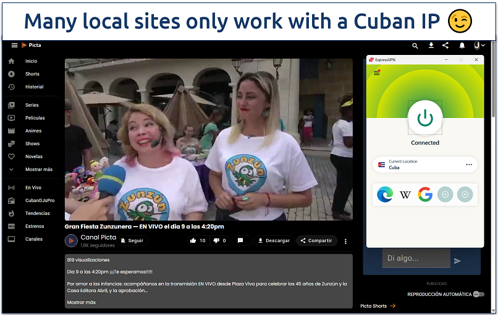Image resolution: width=498 pixels, height=315 pixels.
Task: Send the chat message arrow
Action: coord(457,261)
